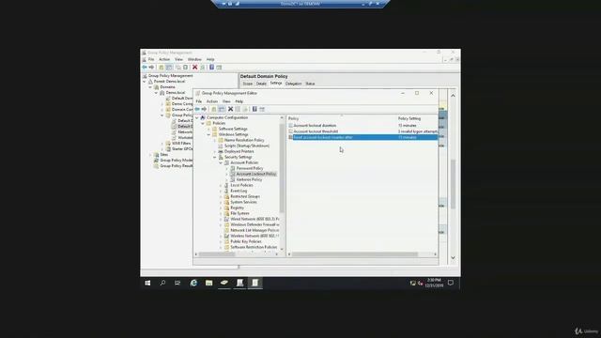Open Server Manager taskbar icon
Screen dimensions: 601x338
[224, 283]
